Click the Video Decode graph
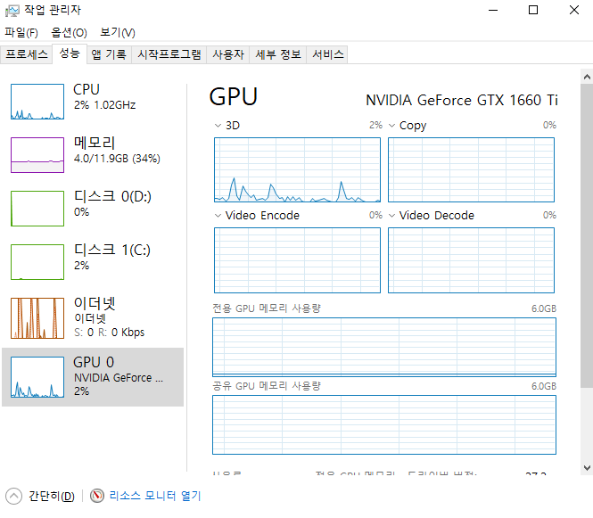The image size is (593, 518). tap(471, 260)
